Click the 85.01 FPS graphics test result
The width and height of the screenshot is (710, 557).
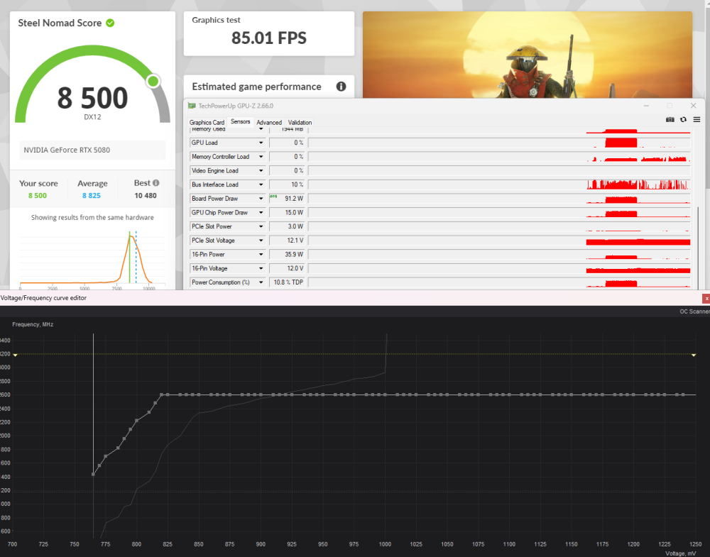[x=269, y=38]
